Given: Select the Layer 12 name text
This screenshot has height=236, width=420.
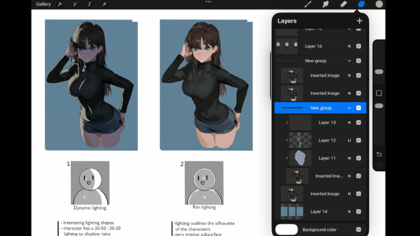Looking at the screenshot, I should (327, 140).
